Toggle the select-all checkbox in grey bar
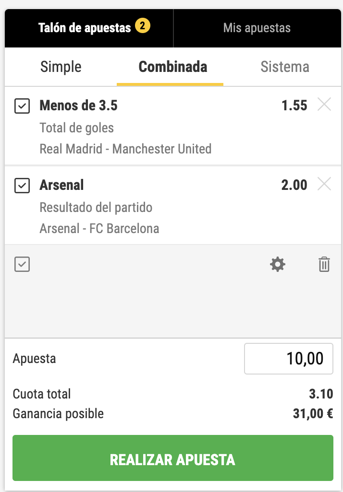Screen dimensions: 343x492 point(22,264)
